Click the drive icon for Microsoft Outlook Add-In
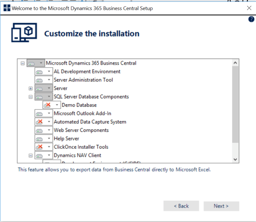 [x=39, y=114]
